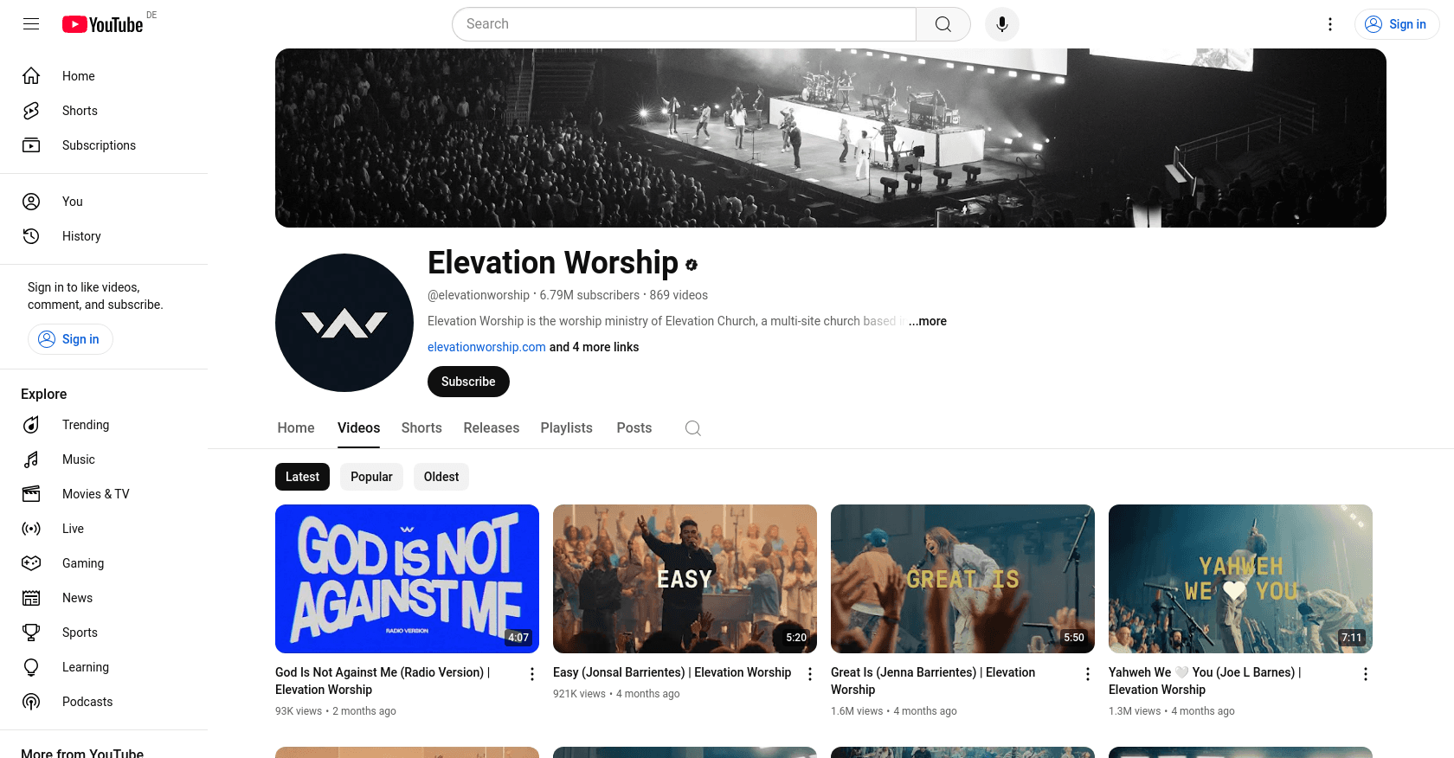Viewport: 1454px width, 758px height.
Task: Switch to the Releases tab
Action: click(492, 428)
